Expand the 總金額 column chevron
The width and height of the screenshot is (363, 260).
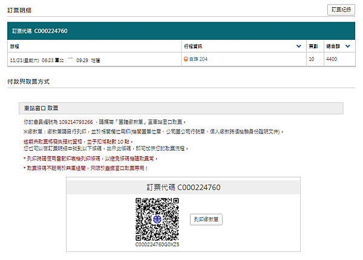tap(347, 46)
